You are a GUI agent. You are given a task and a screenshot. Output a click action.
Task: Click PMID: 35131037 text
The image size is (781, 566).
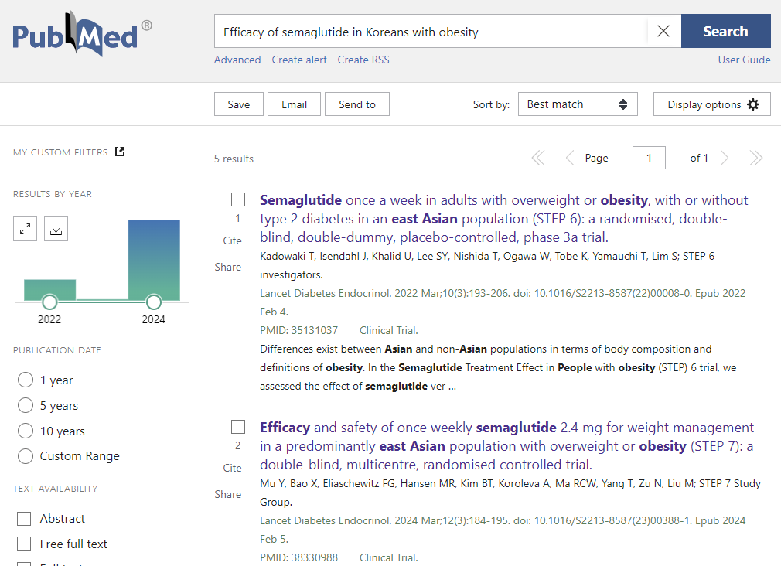pos(298,330)
